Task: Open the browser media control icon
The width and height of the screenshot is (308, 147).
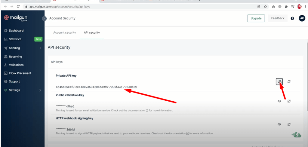Action: (293, 7)
